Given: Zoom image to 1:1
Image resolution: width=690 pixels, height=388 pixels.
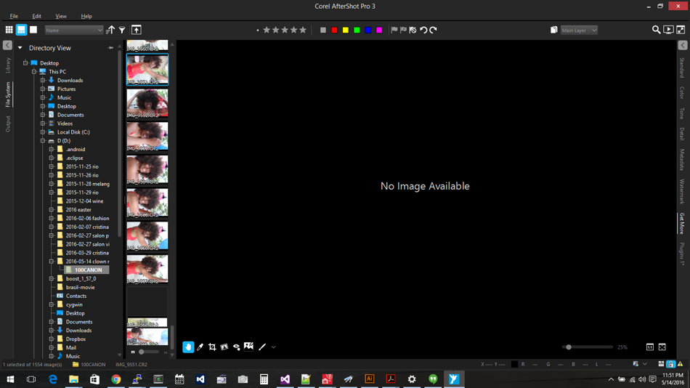Looking at the screenshot, I should (x=650, y=347).
